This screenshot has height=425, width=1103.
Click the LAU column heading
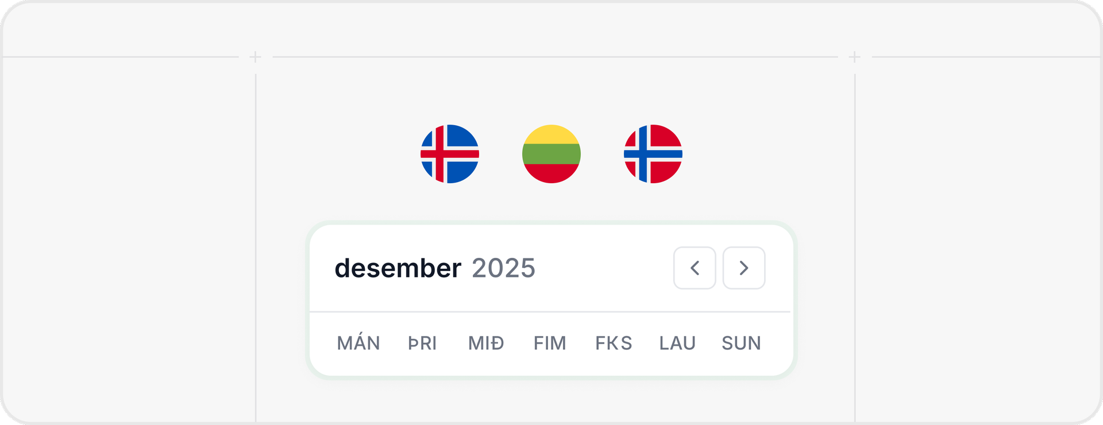(677, 343)
